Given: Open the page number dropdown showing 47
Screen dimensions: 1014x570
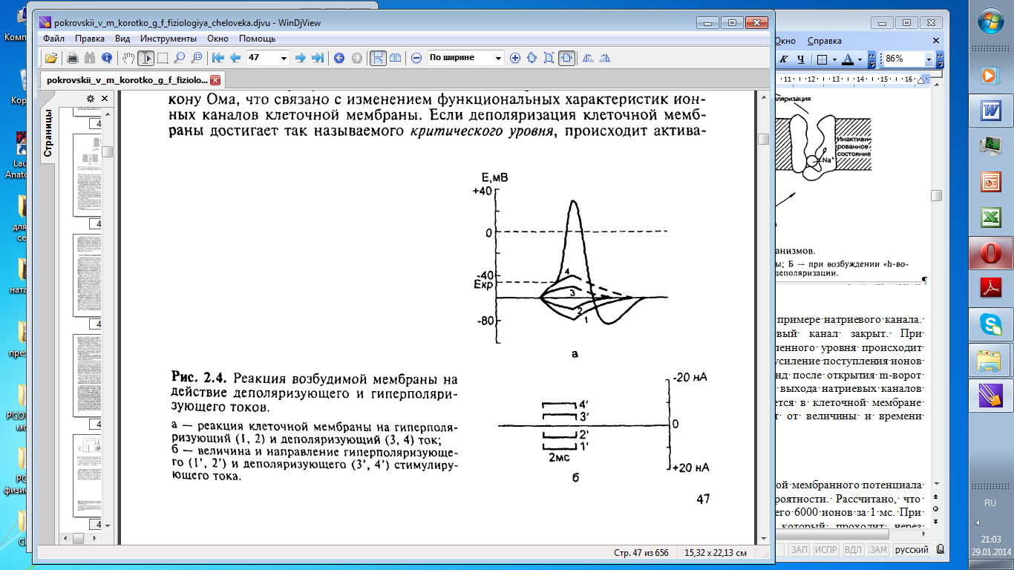Looking at the screenshot, I should click(x=284, y=58).
